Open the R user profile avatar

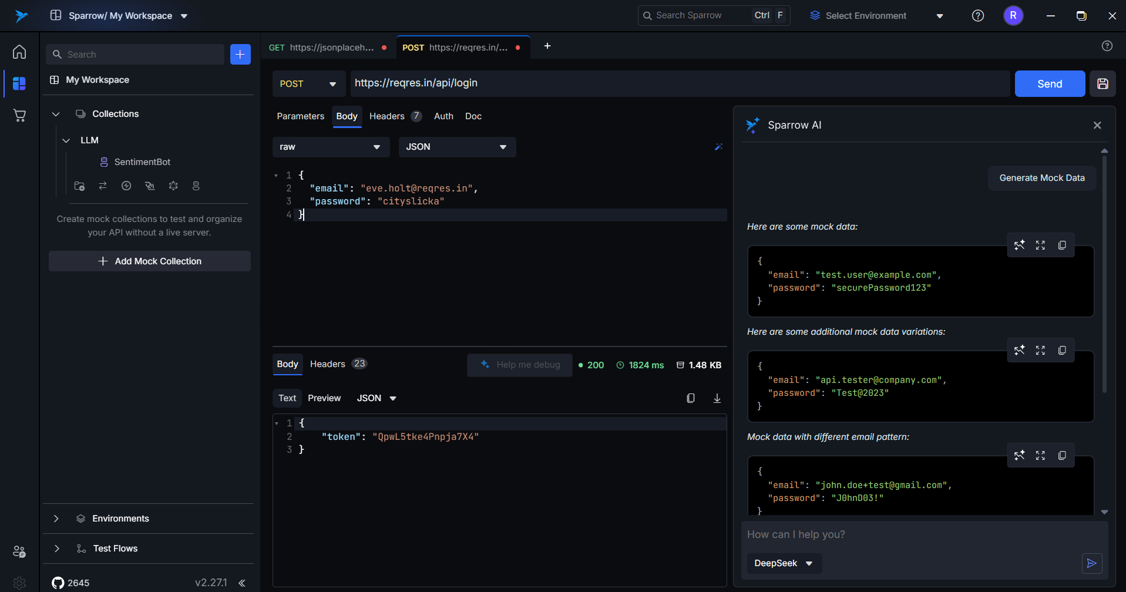click(x=1013, y=16)
